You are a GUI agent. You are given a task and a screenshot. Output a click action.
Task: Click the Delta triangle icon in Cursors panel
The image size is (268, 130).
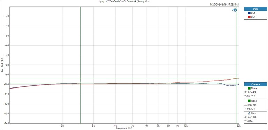pyautogui.click(x=249, y=113)
